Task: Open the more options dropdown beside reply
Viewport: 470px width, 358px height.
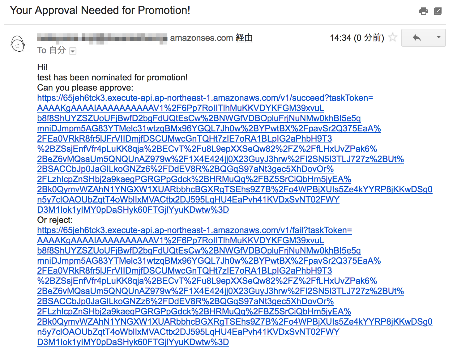Action: click(438, 38)
